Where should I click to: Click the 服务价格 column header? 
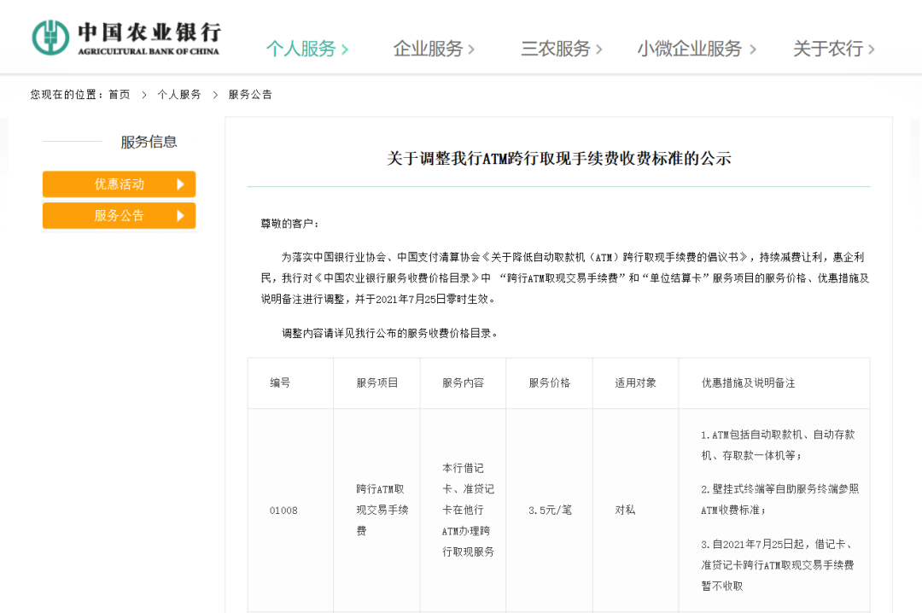550,383
